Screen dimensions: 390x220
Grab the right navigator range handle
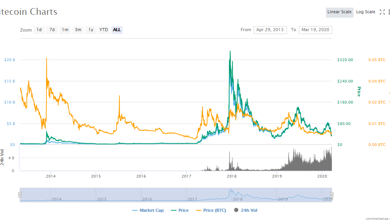tap(331, 195)
